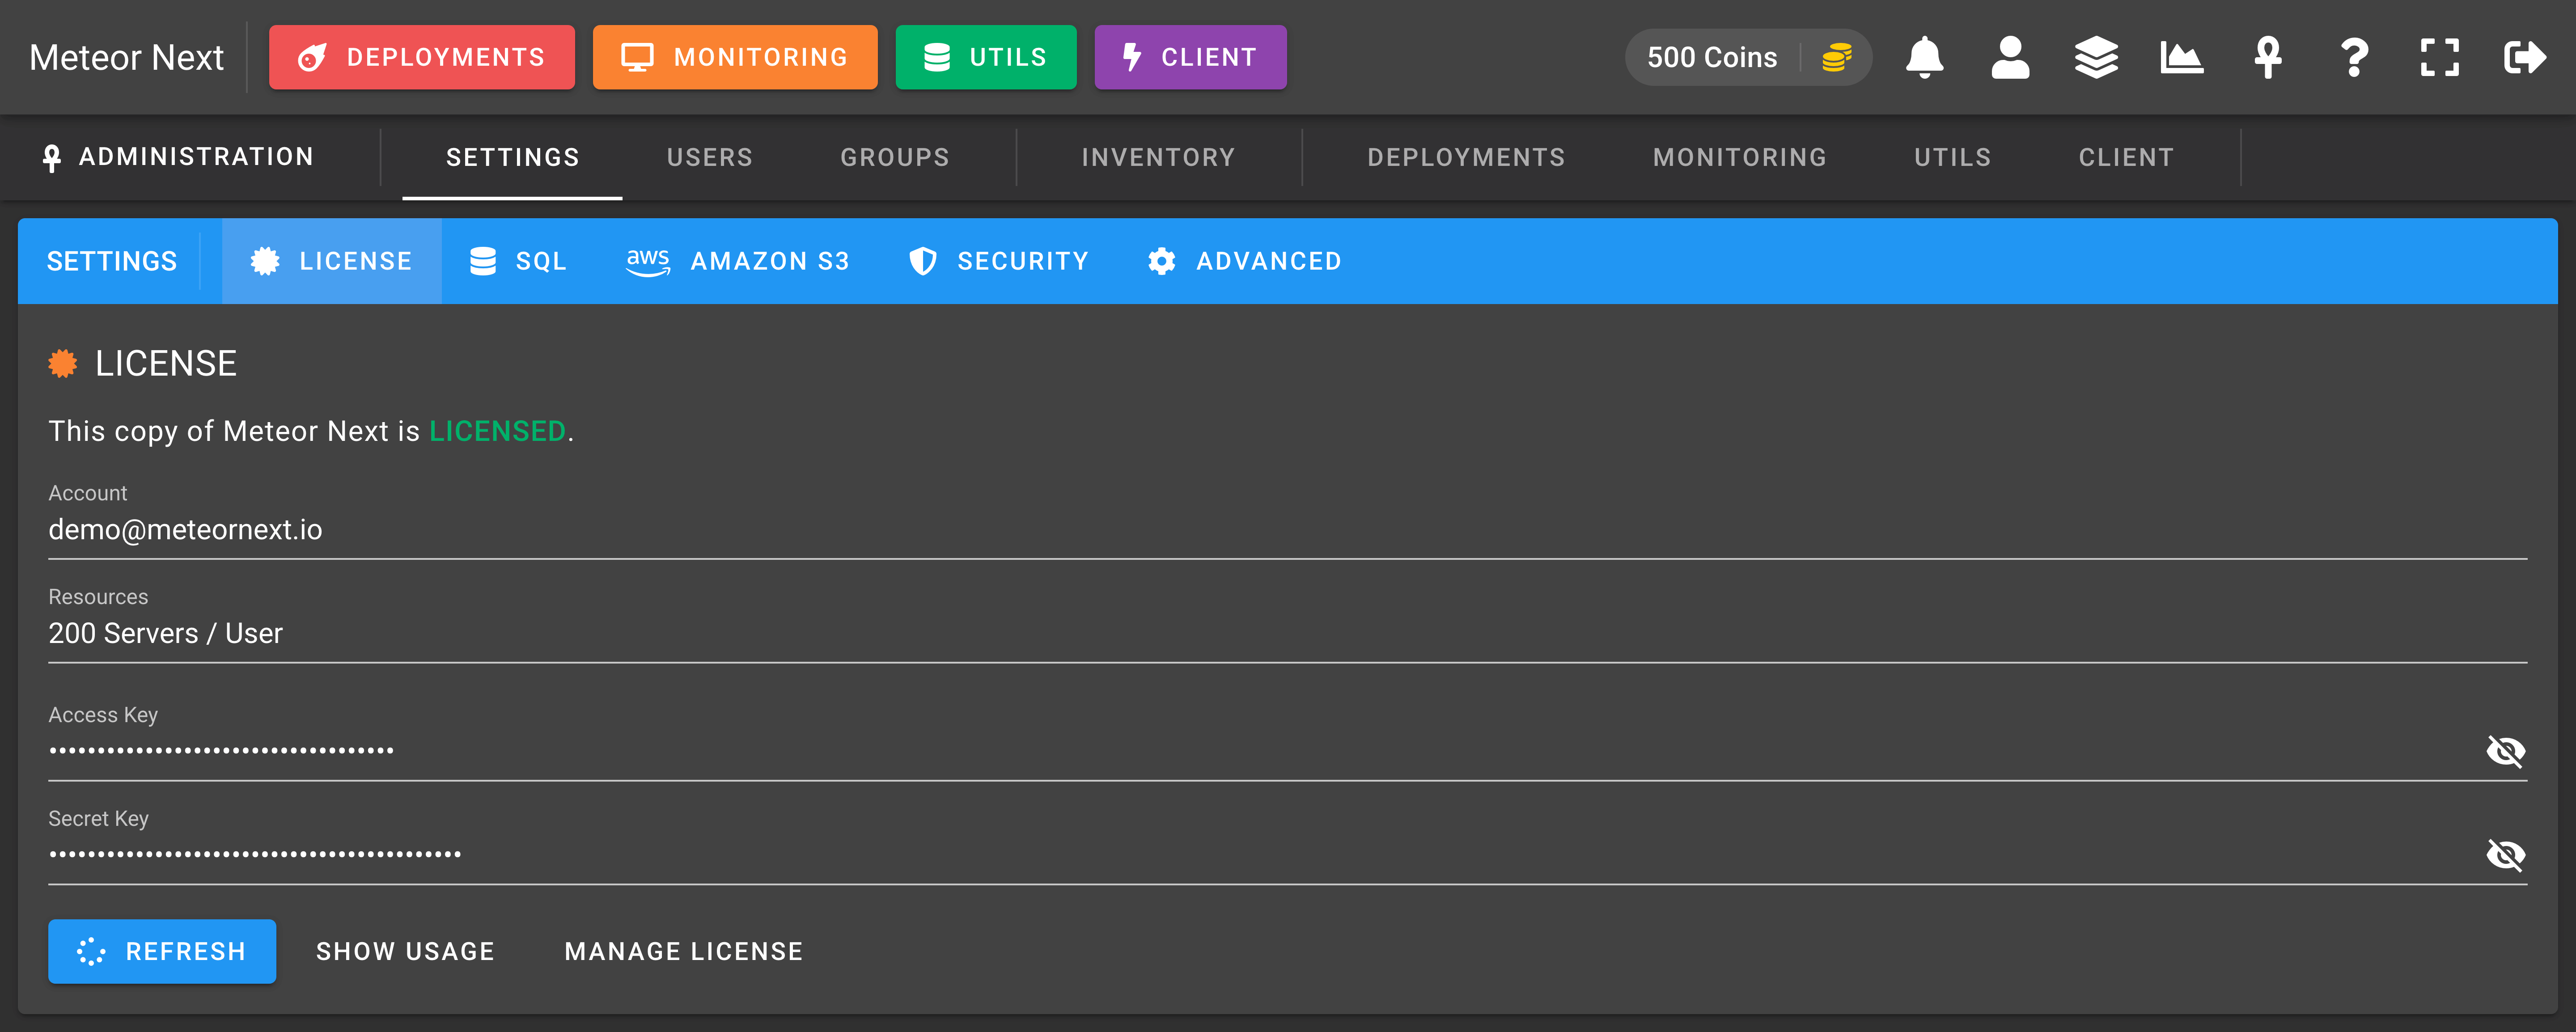
Task: Select the License settings tab
Action: pyautogui.click(x=332, y=261)
